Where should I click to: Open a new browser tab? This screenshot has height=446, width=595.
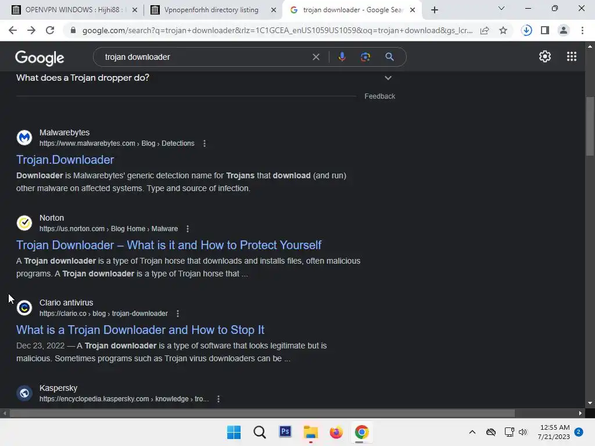(435, 10)
